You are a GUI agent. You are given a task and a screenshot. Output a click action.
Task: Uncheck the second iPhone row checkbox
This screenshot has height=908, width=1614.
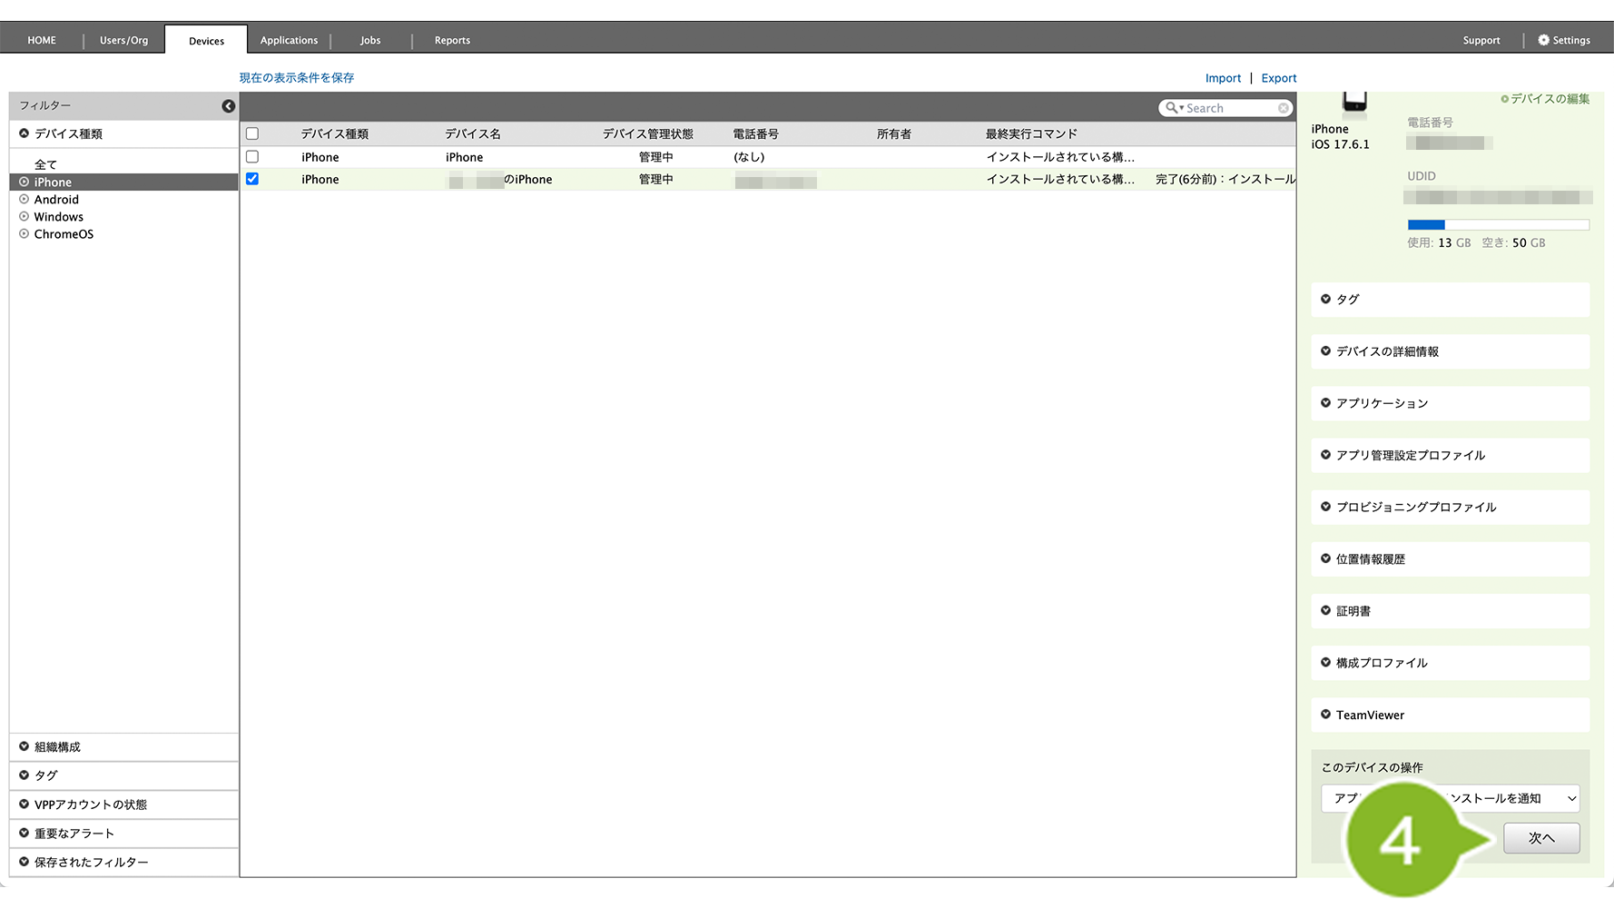pos(252,179)
